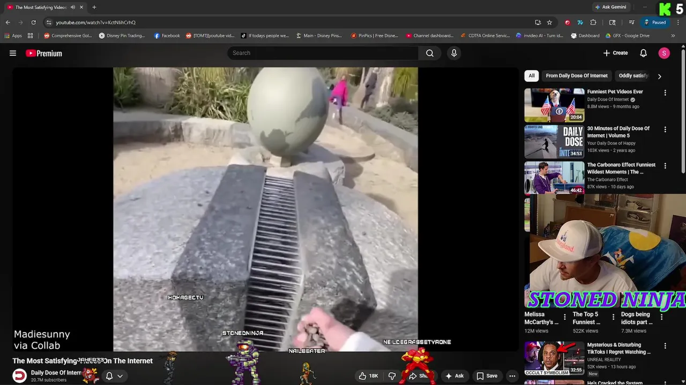Like the video with thumbs up

click(368, 376)
